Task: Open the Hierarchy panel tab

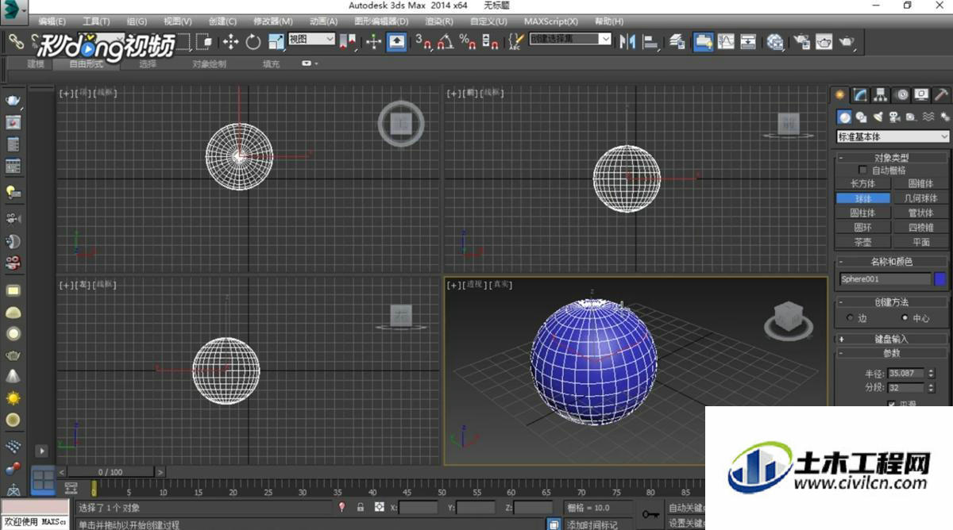Action: tap(881, 95)
